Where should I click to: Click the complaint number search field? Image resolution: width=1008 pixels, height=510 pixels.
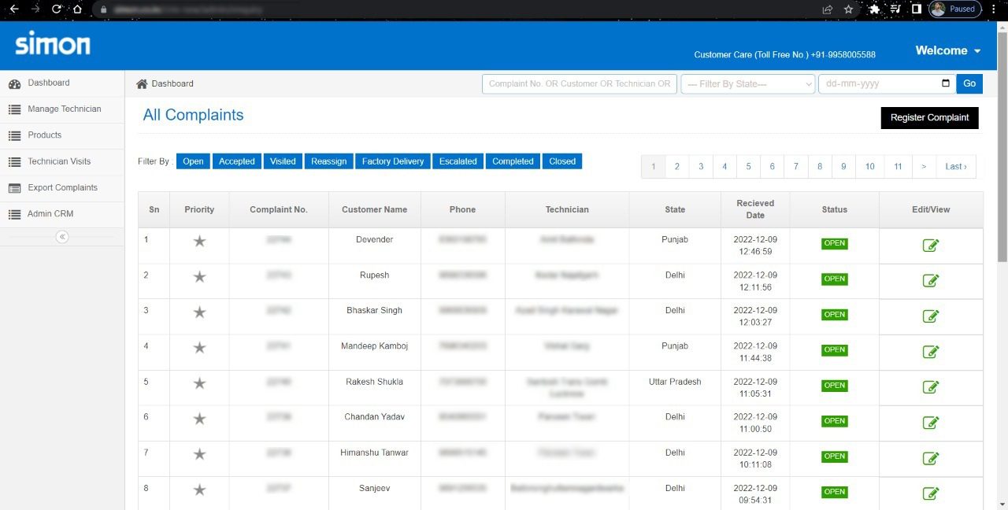point(579,83)
